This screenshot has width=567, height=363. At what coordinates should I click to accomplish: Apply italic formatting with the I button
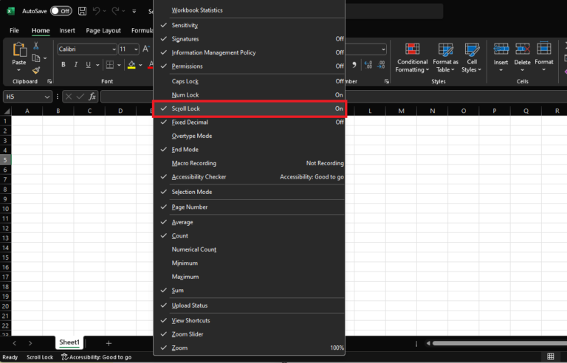pos(76,65)
